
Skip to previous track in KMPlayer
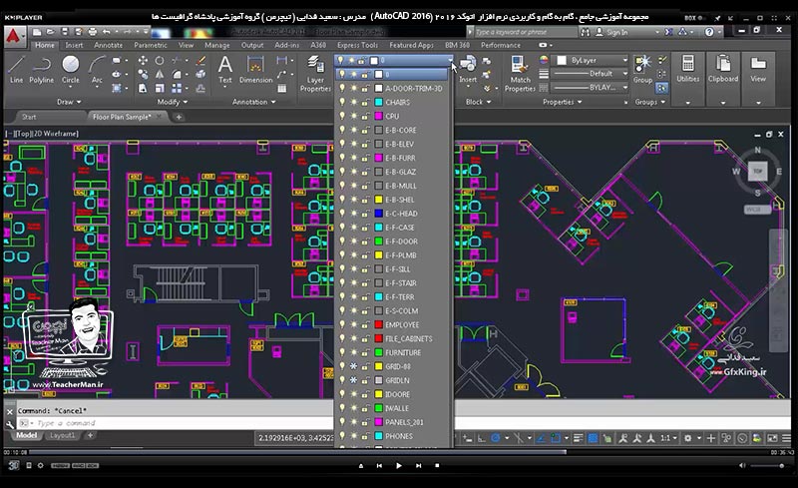coord(379,466)
